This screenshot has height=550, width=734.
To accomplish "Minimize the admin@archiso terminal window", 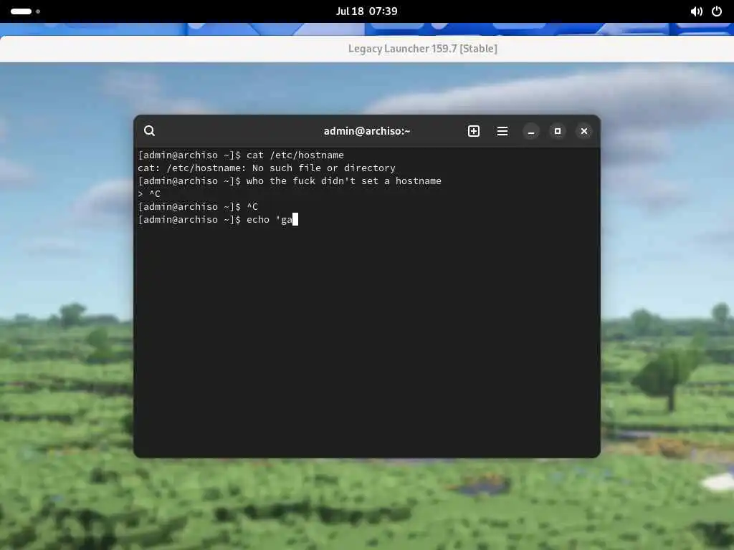I will (x=531, y=132).
